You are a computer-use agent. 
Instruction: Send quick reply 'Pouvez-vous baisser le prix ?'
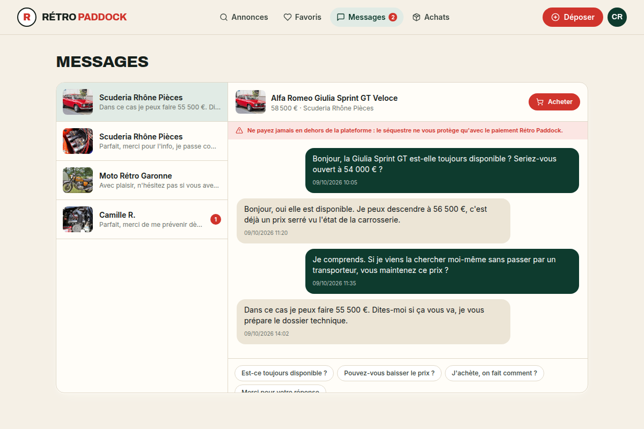click(x=390, y=373)
